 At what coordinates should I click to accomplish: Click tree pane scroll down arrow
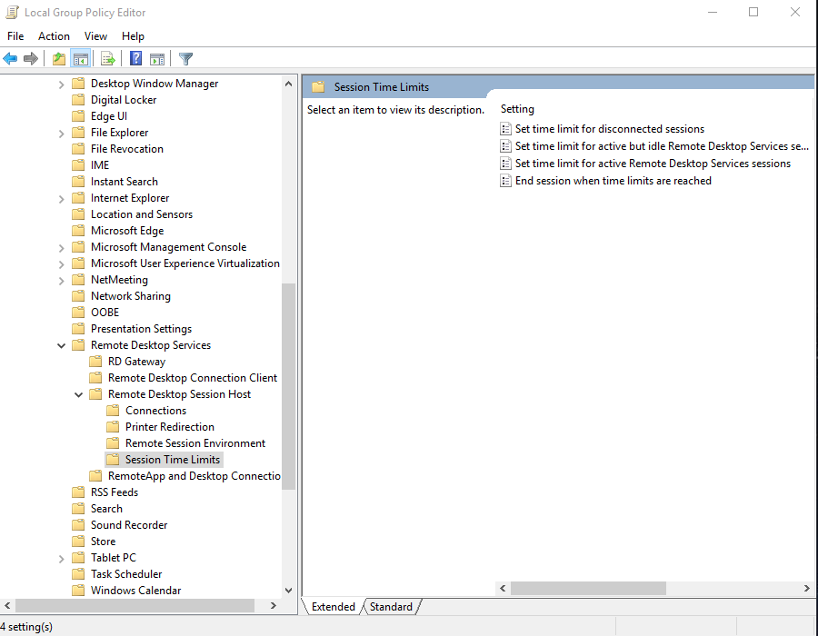coord(288,591)
